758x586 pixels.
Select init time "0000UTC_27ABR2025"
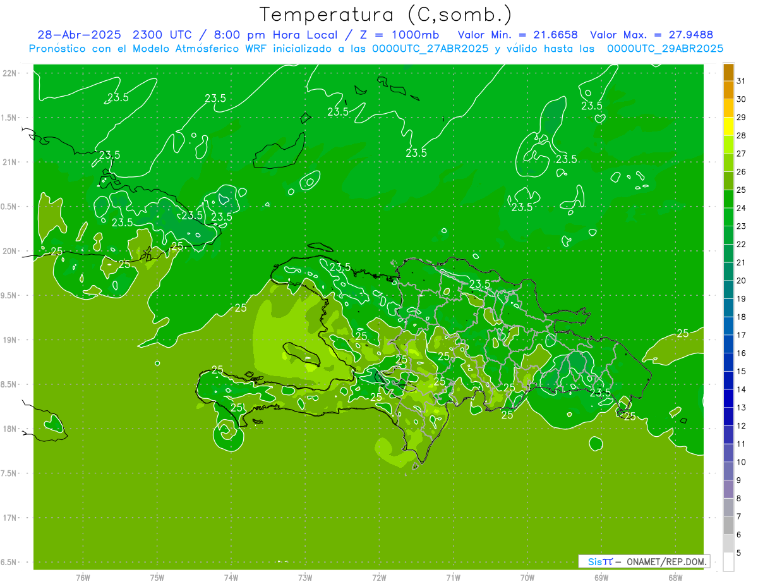[x=430, y=49]
